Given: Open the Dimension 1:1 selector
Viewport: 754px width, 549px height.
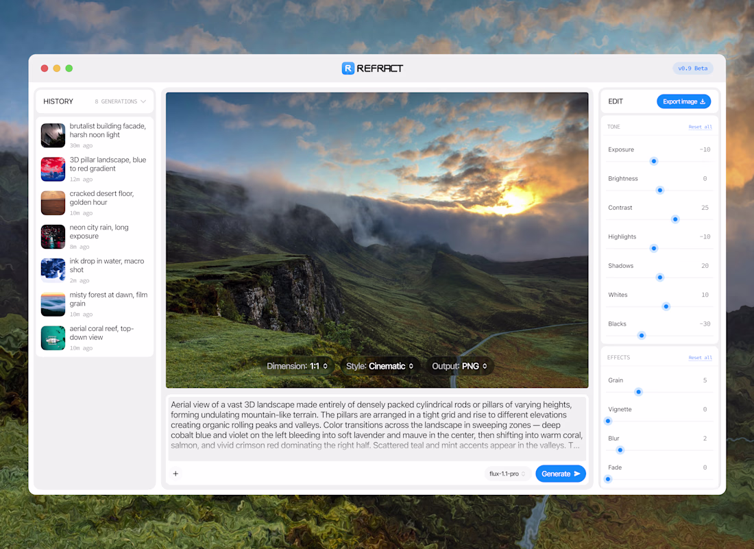Looking at the screenshot, I should click(x=297, y=366).
